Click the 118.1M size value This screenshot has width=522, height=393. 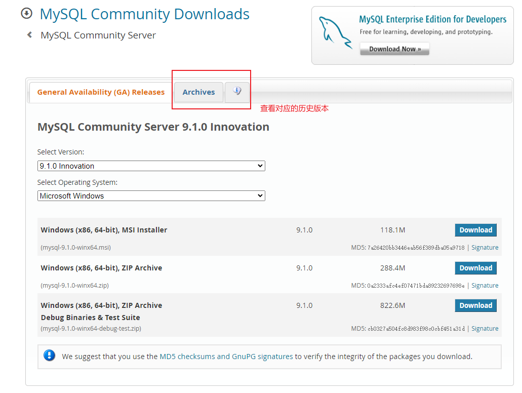pos(393,230)
